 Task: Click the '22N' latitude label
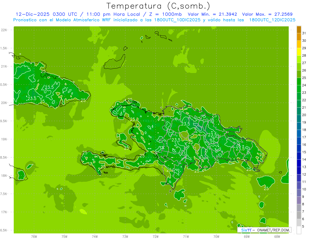click(x=4, y=30)
